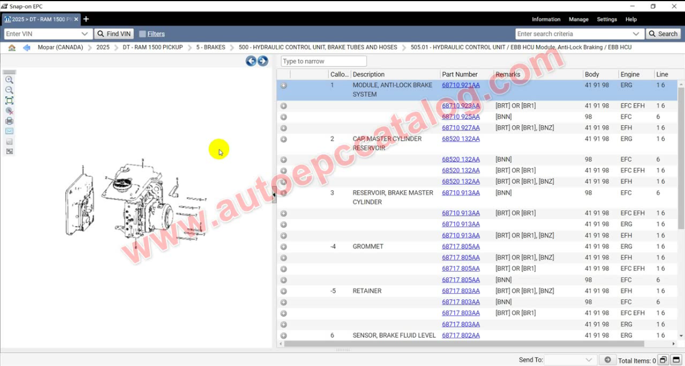Click the Search button
This screenshot has height=366, width=685.
point(663,34)
